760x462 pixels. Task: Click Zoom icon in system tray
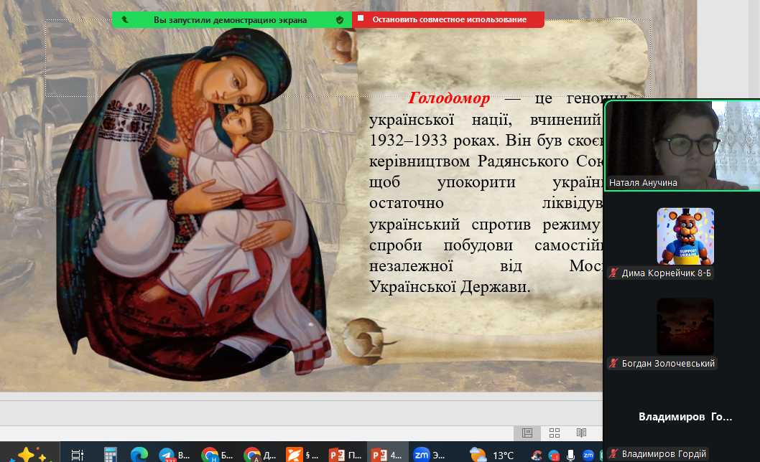[x=588, y=455]
